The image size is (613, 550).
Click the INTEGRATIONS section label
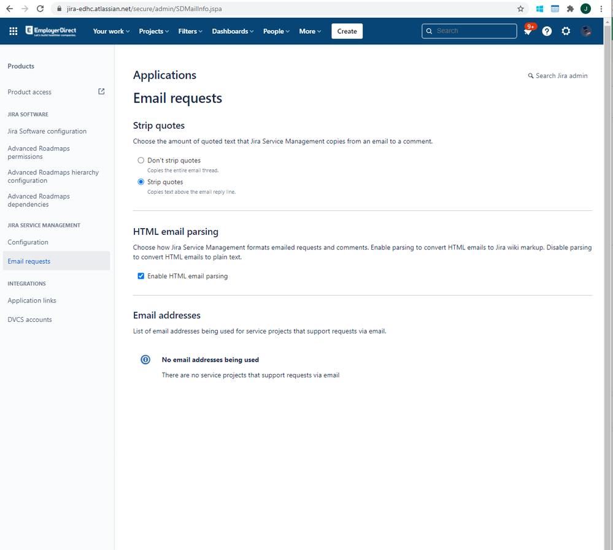tap(26, 284)
